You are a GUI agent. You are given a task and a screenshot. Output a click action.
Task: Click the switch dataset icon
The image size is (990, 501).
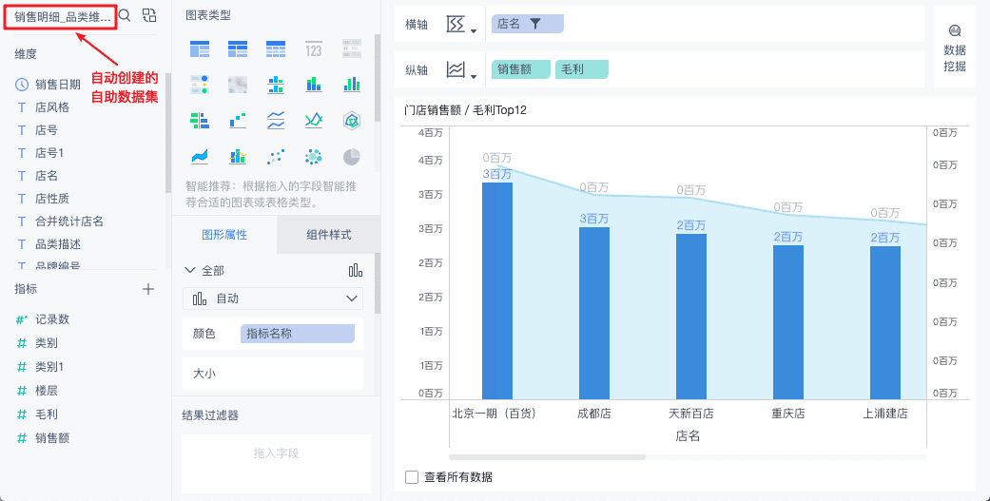[148, 16]
